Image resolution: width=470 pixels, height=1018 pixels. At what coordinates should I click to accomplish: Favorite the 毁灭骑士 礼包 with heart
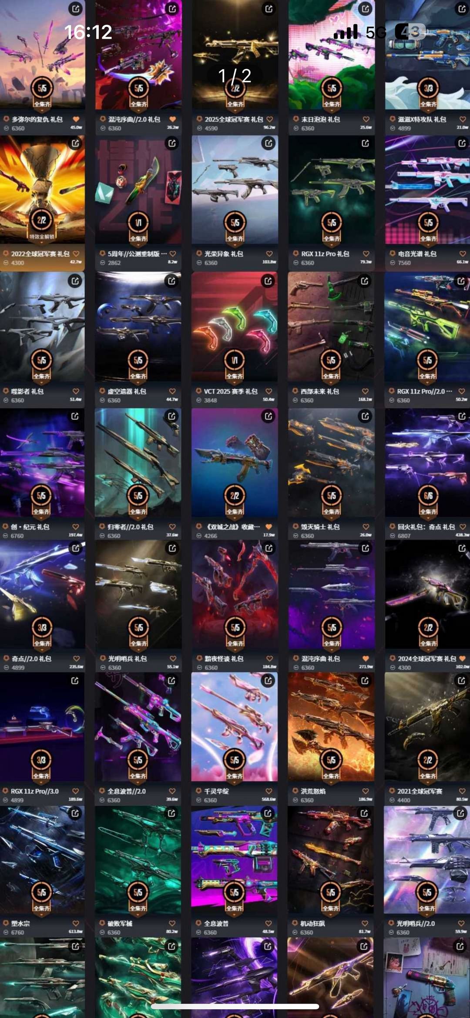[x=366, y=527]
